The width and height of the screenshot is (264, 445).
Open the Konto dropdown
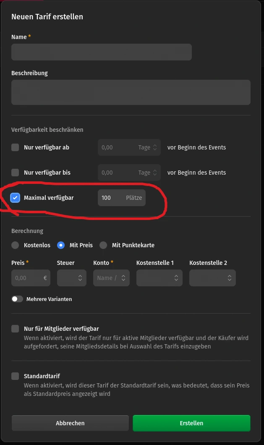pyautogui.click(x=111, y=278)
